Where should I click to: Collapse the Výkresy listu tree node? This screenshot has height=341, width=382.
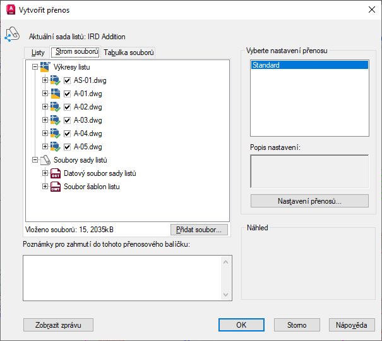[x=35, y=66]
